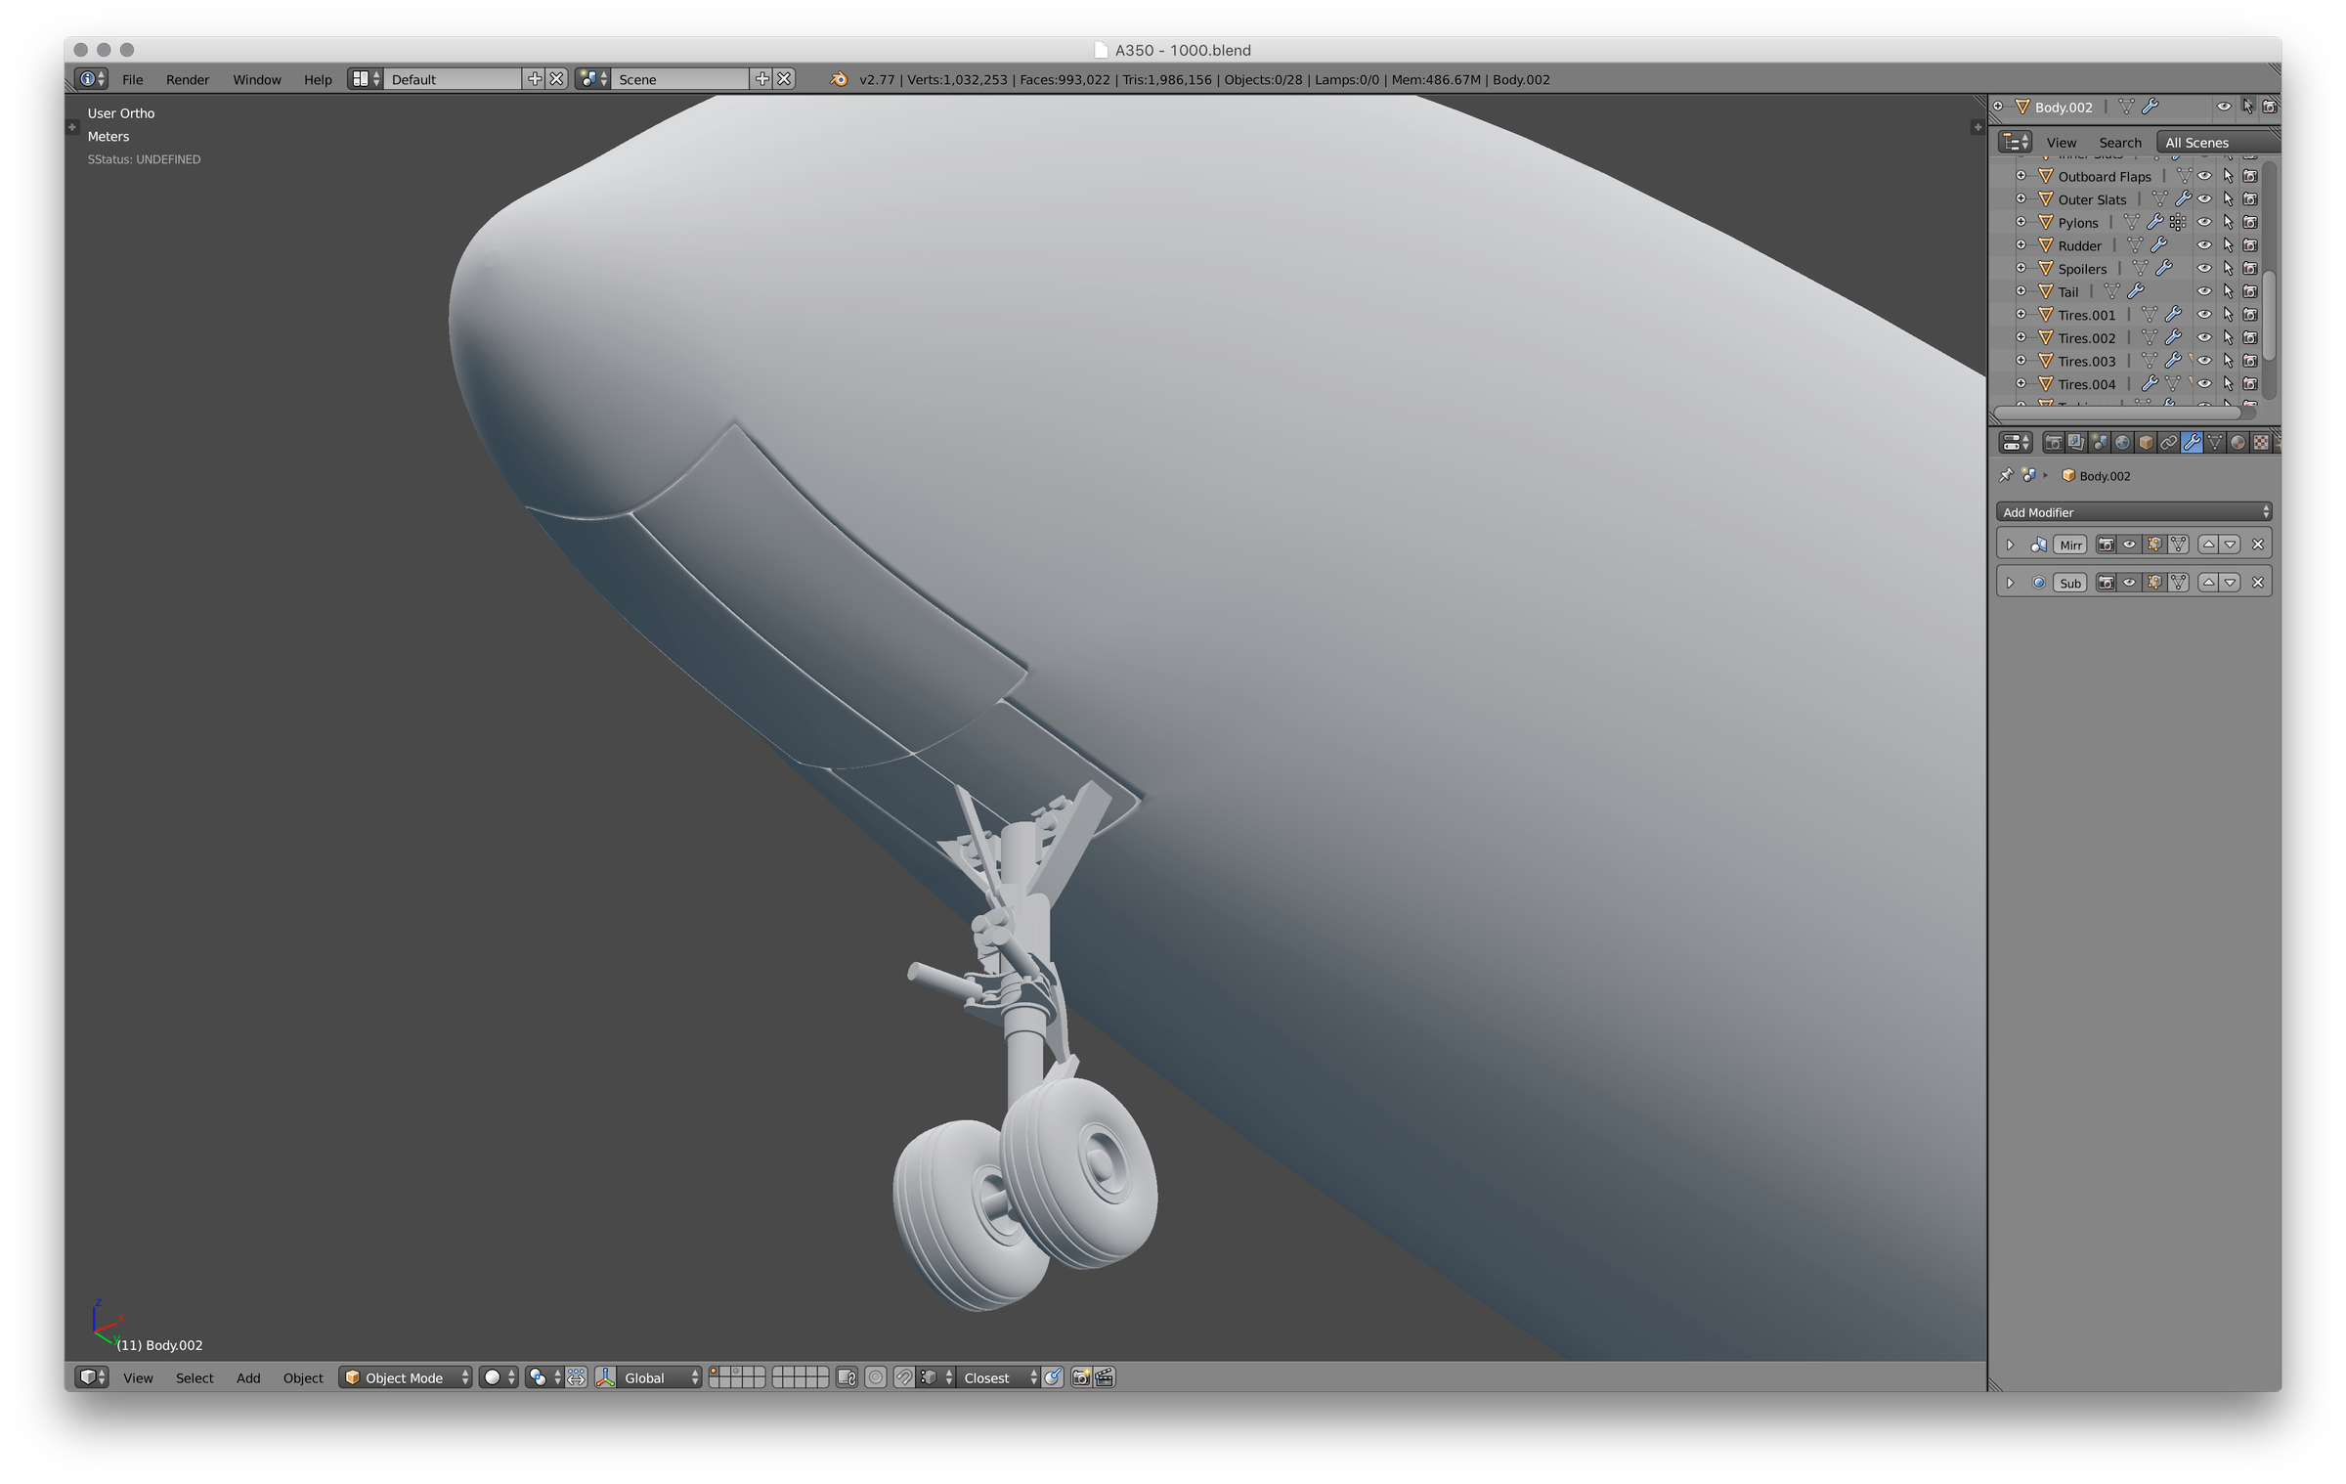Toggle render visibility of Subsurf modifier

click(2106, 583)
